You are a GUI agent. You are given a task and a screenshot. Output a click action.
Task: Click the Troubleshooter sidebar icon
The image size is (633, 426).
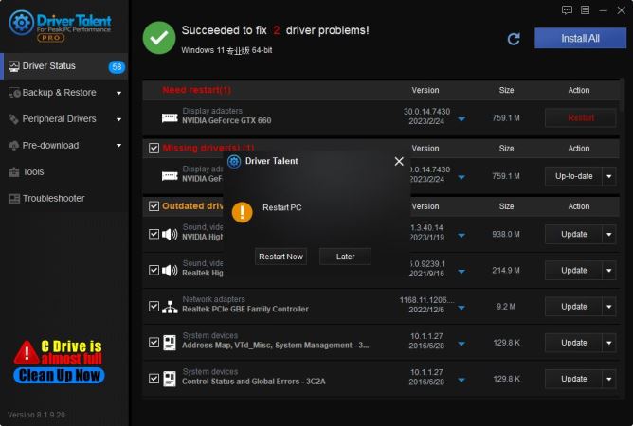(x=14, y=199)
